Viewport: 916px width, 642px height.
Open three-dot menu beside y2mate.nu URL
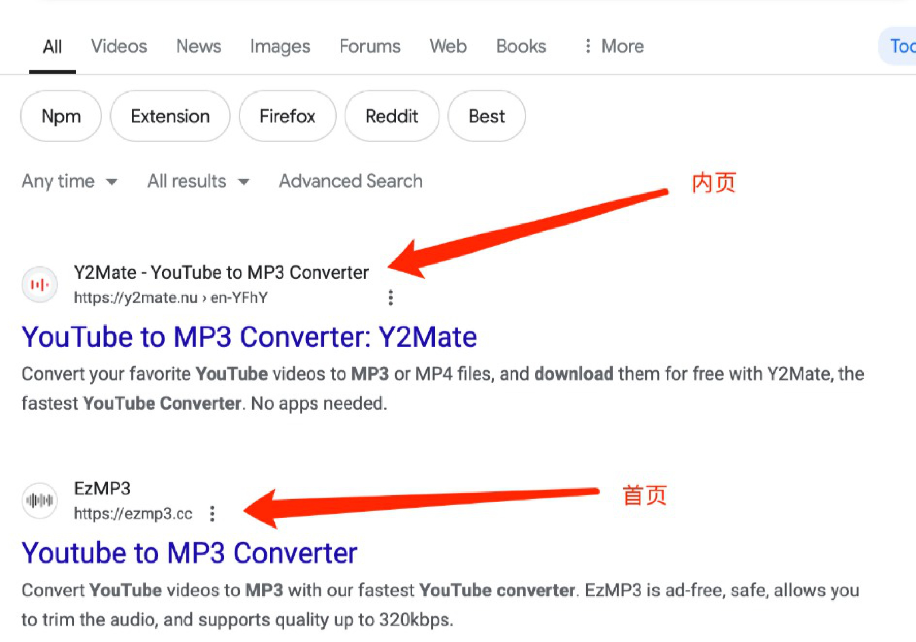click(x=391, y=298)
